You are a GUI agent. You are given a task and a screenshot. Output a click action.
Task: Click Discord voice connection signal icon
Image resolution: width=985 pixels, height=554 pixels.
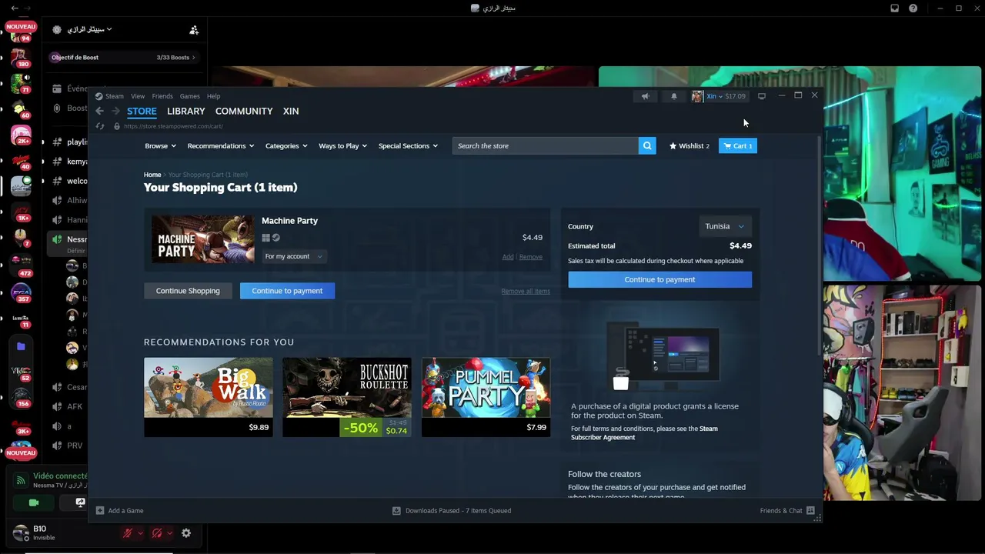tap(21, 480)
